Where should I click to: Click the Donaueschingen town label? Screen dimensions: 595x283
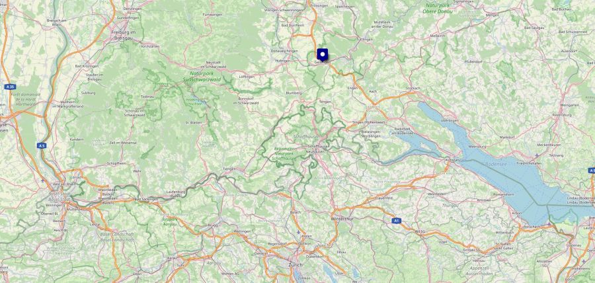pyautogui.click(x=282, y=51)
